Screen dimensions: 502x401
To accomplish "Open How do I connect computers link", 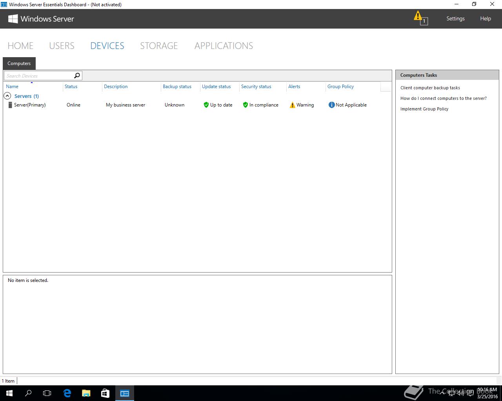I will click(x=444, y=98).
